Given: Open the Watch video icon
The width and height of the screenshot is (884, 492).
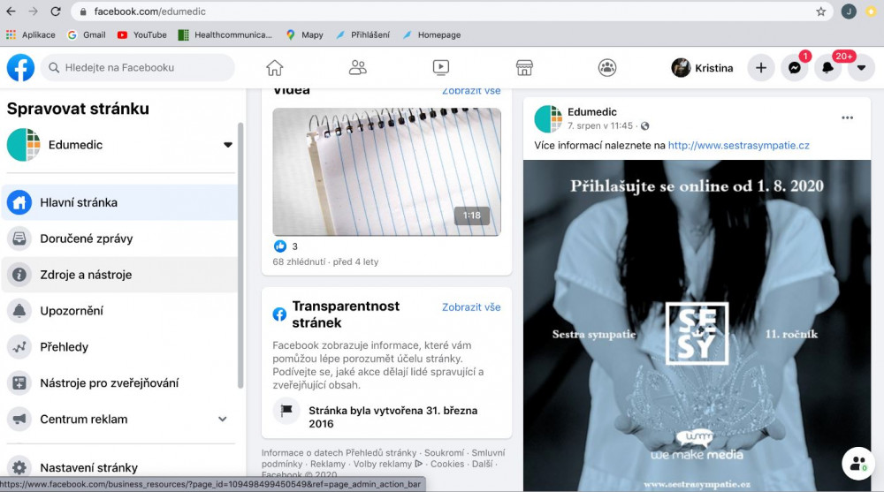Looking at the screenshot, I should point(441,68).
